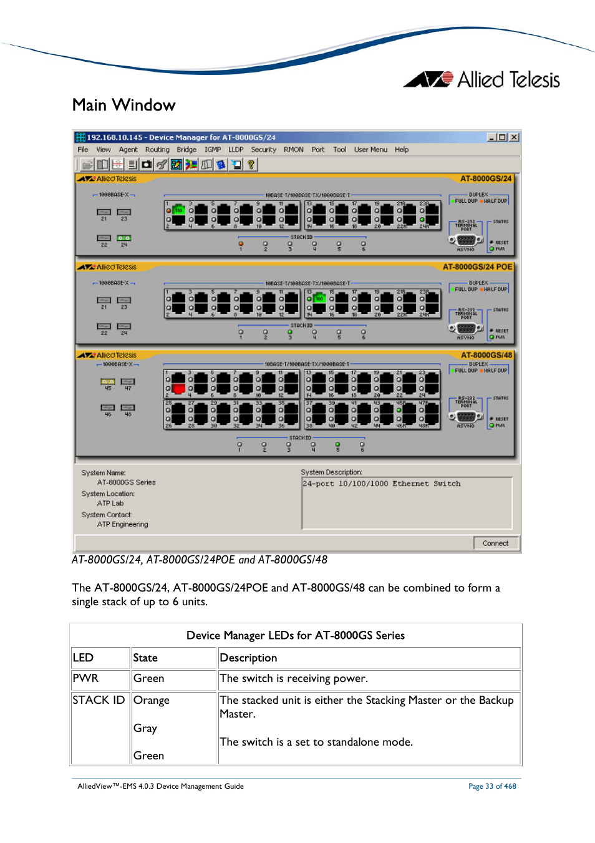Select green port 13 on the AT-8000GS/24 POE unit

coord(319,298)
